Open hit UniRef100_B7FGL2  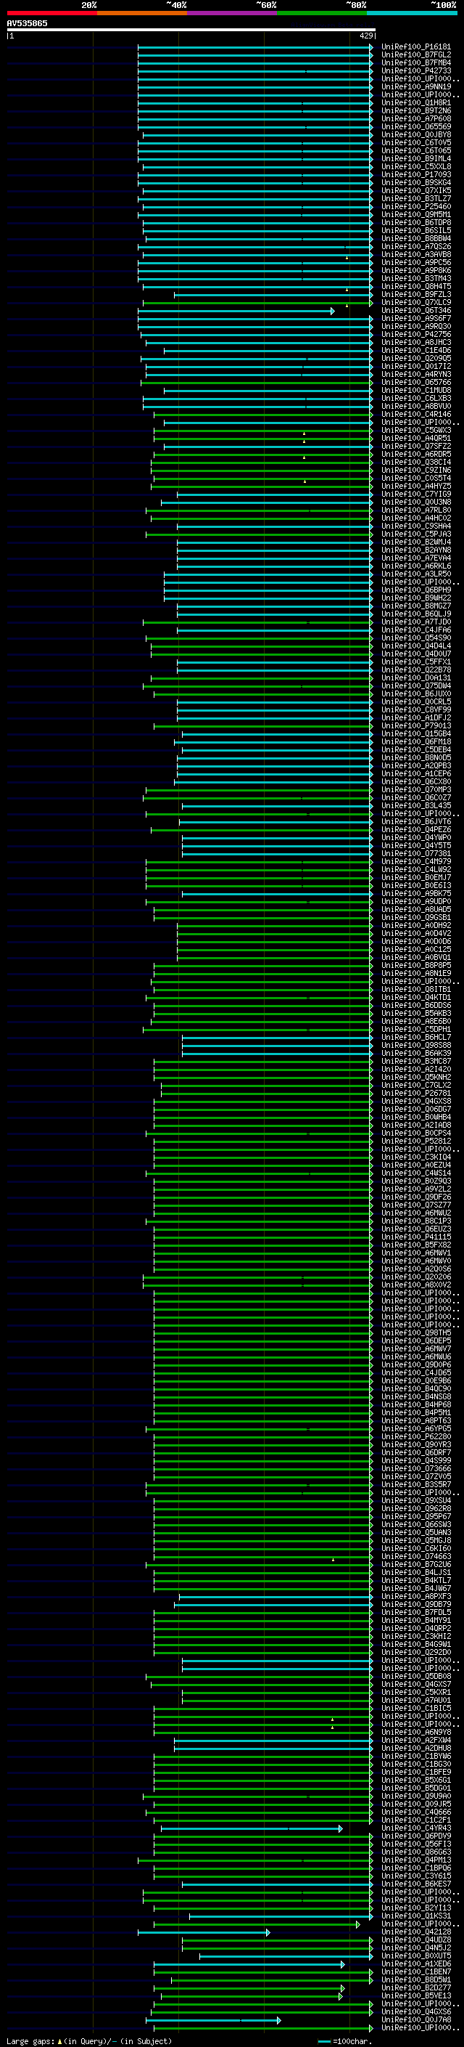tap(415, 55)
